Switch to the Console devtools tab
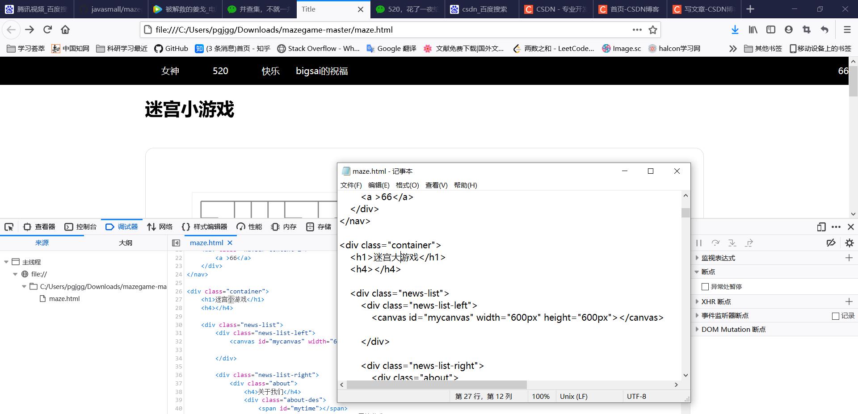Screen dimensions: 858x414 [80, 227]
